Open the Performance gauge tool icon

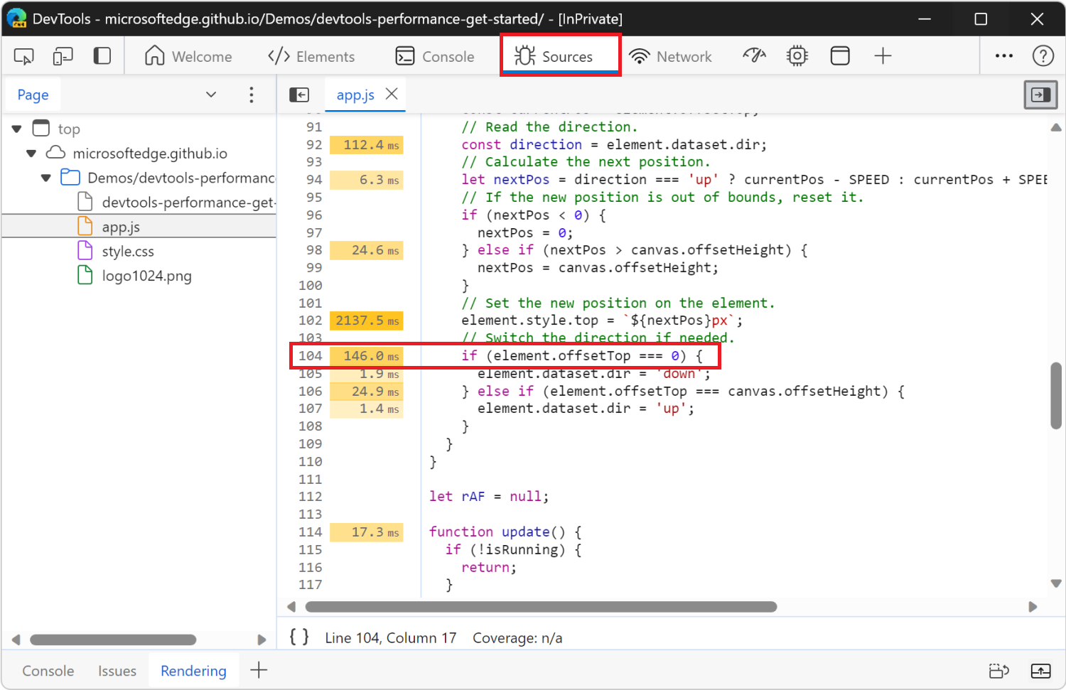[x=754, y=55]
